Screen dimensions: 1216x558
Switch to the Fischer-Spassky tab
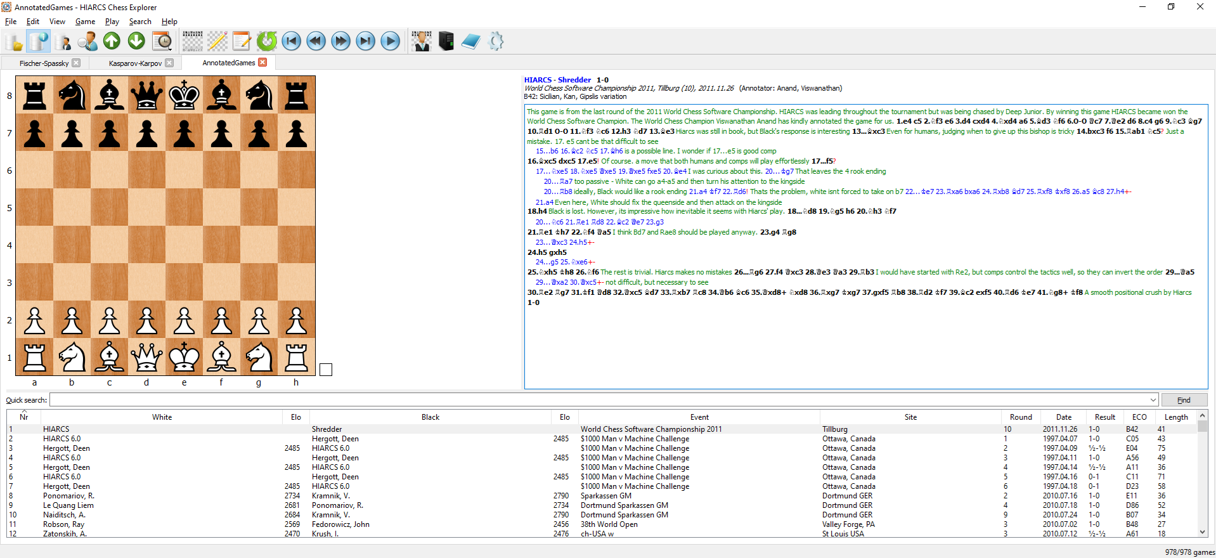(44, 63)
